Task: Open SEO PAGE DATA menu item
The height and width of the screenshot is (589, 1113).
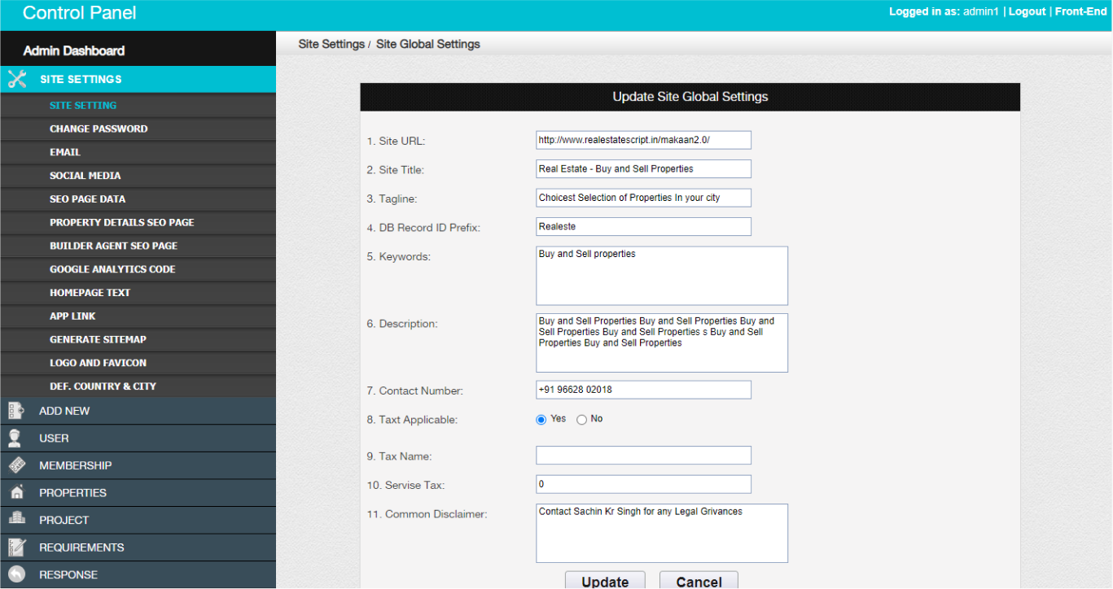Action: pos(138,199)
